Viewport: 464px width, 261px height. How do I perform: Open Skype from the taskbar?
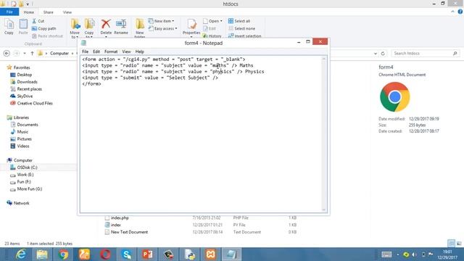126,254
